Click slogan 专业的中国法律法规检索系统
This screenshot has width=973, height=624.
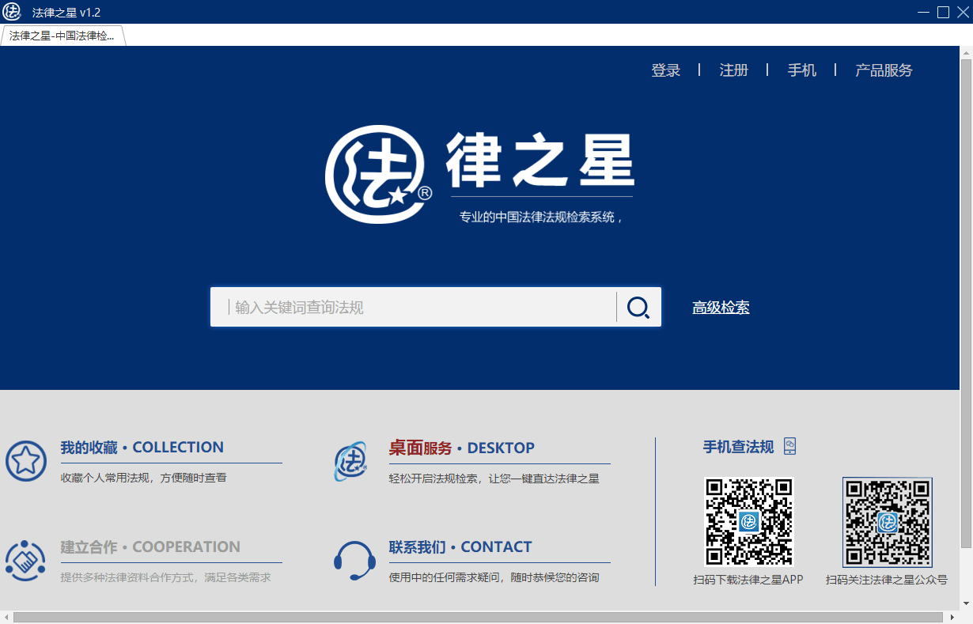click(x=542, y=217)
